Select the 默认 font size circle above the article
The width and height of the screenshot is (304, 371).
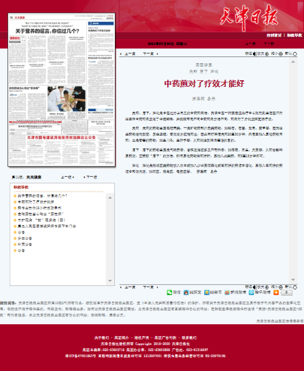tap(295, 54)
